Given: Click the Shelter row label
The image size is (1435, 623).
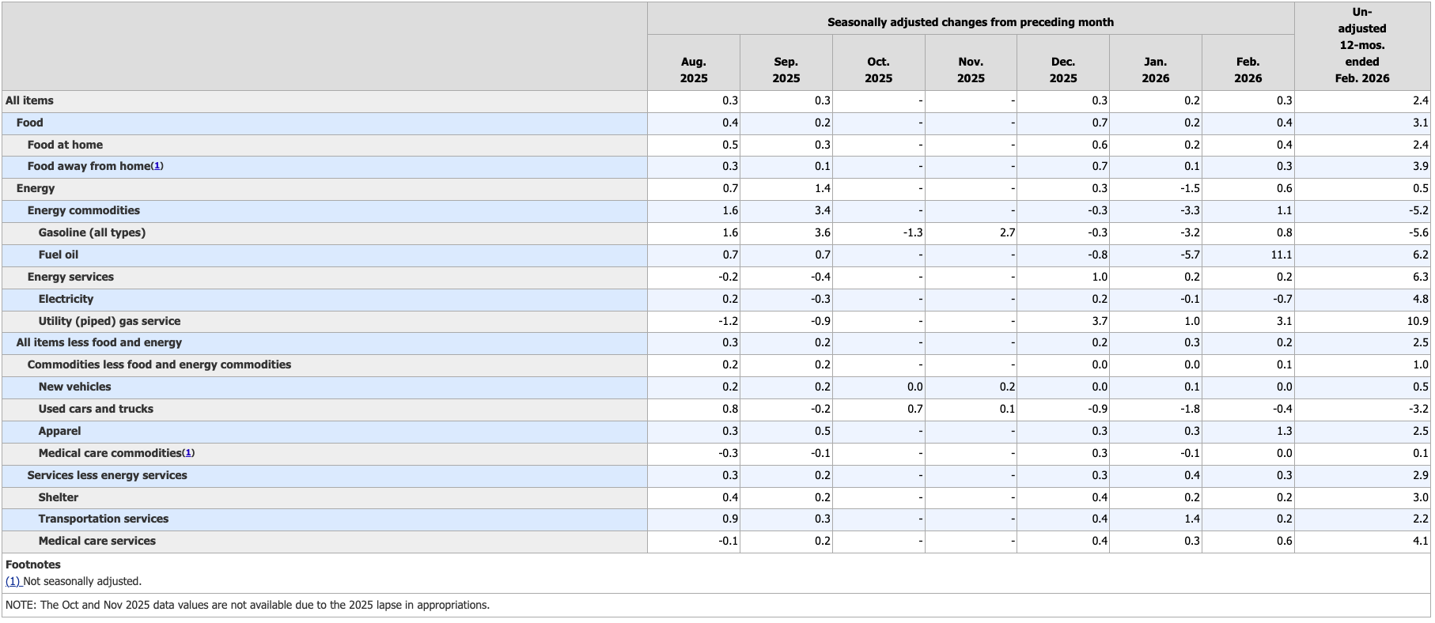Looking at the screenshot, I should 59,497.
